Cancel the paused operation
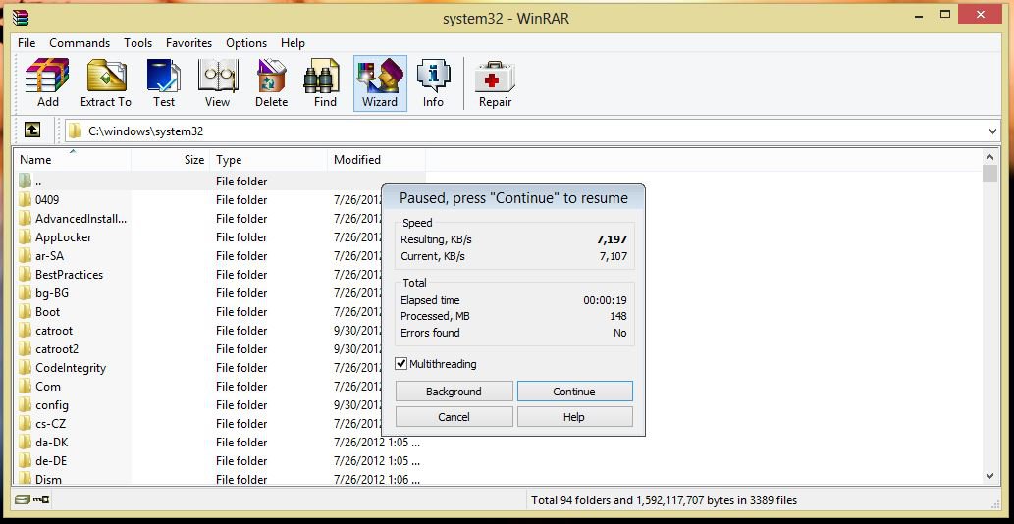Viewport: 1014px width, 524px height. click(454, 417)
